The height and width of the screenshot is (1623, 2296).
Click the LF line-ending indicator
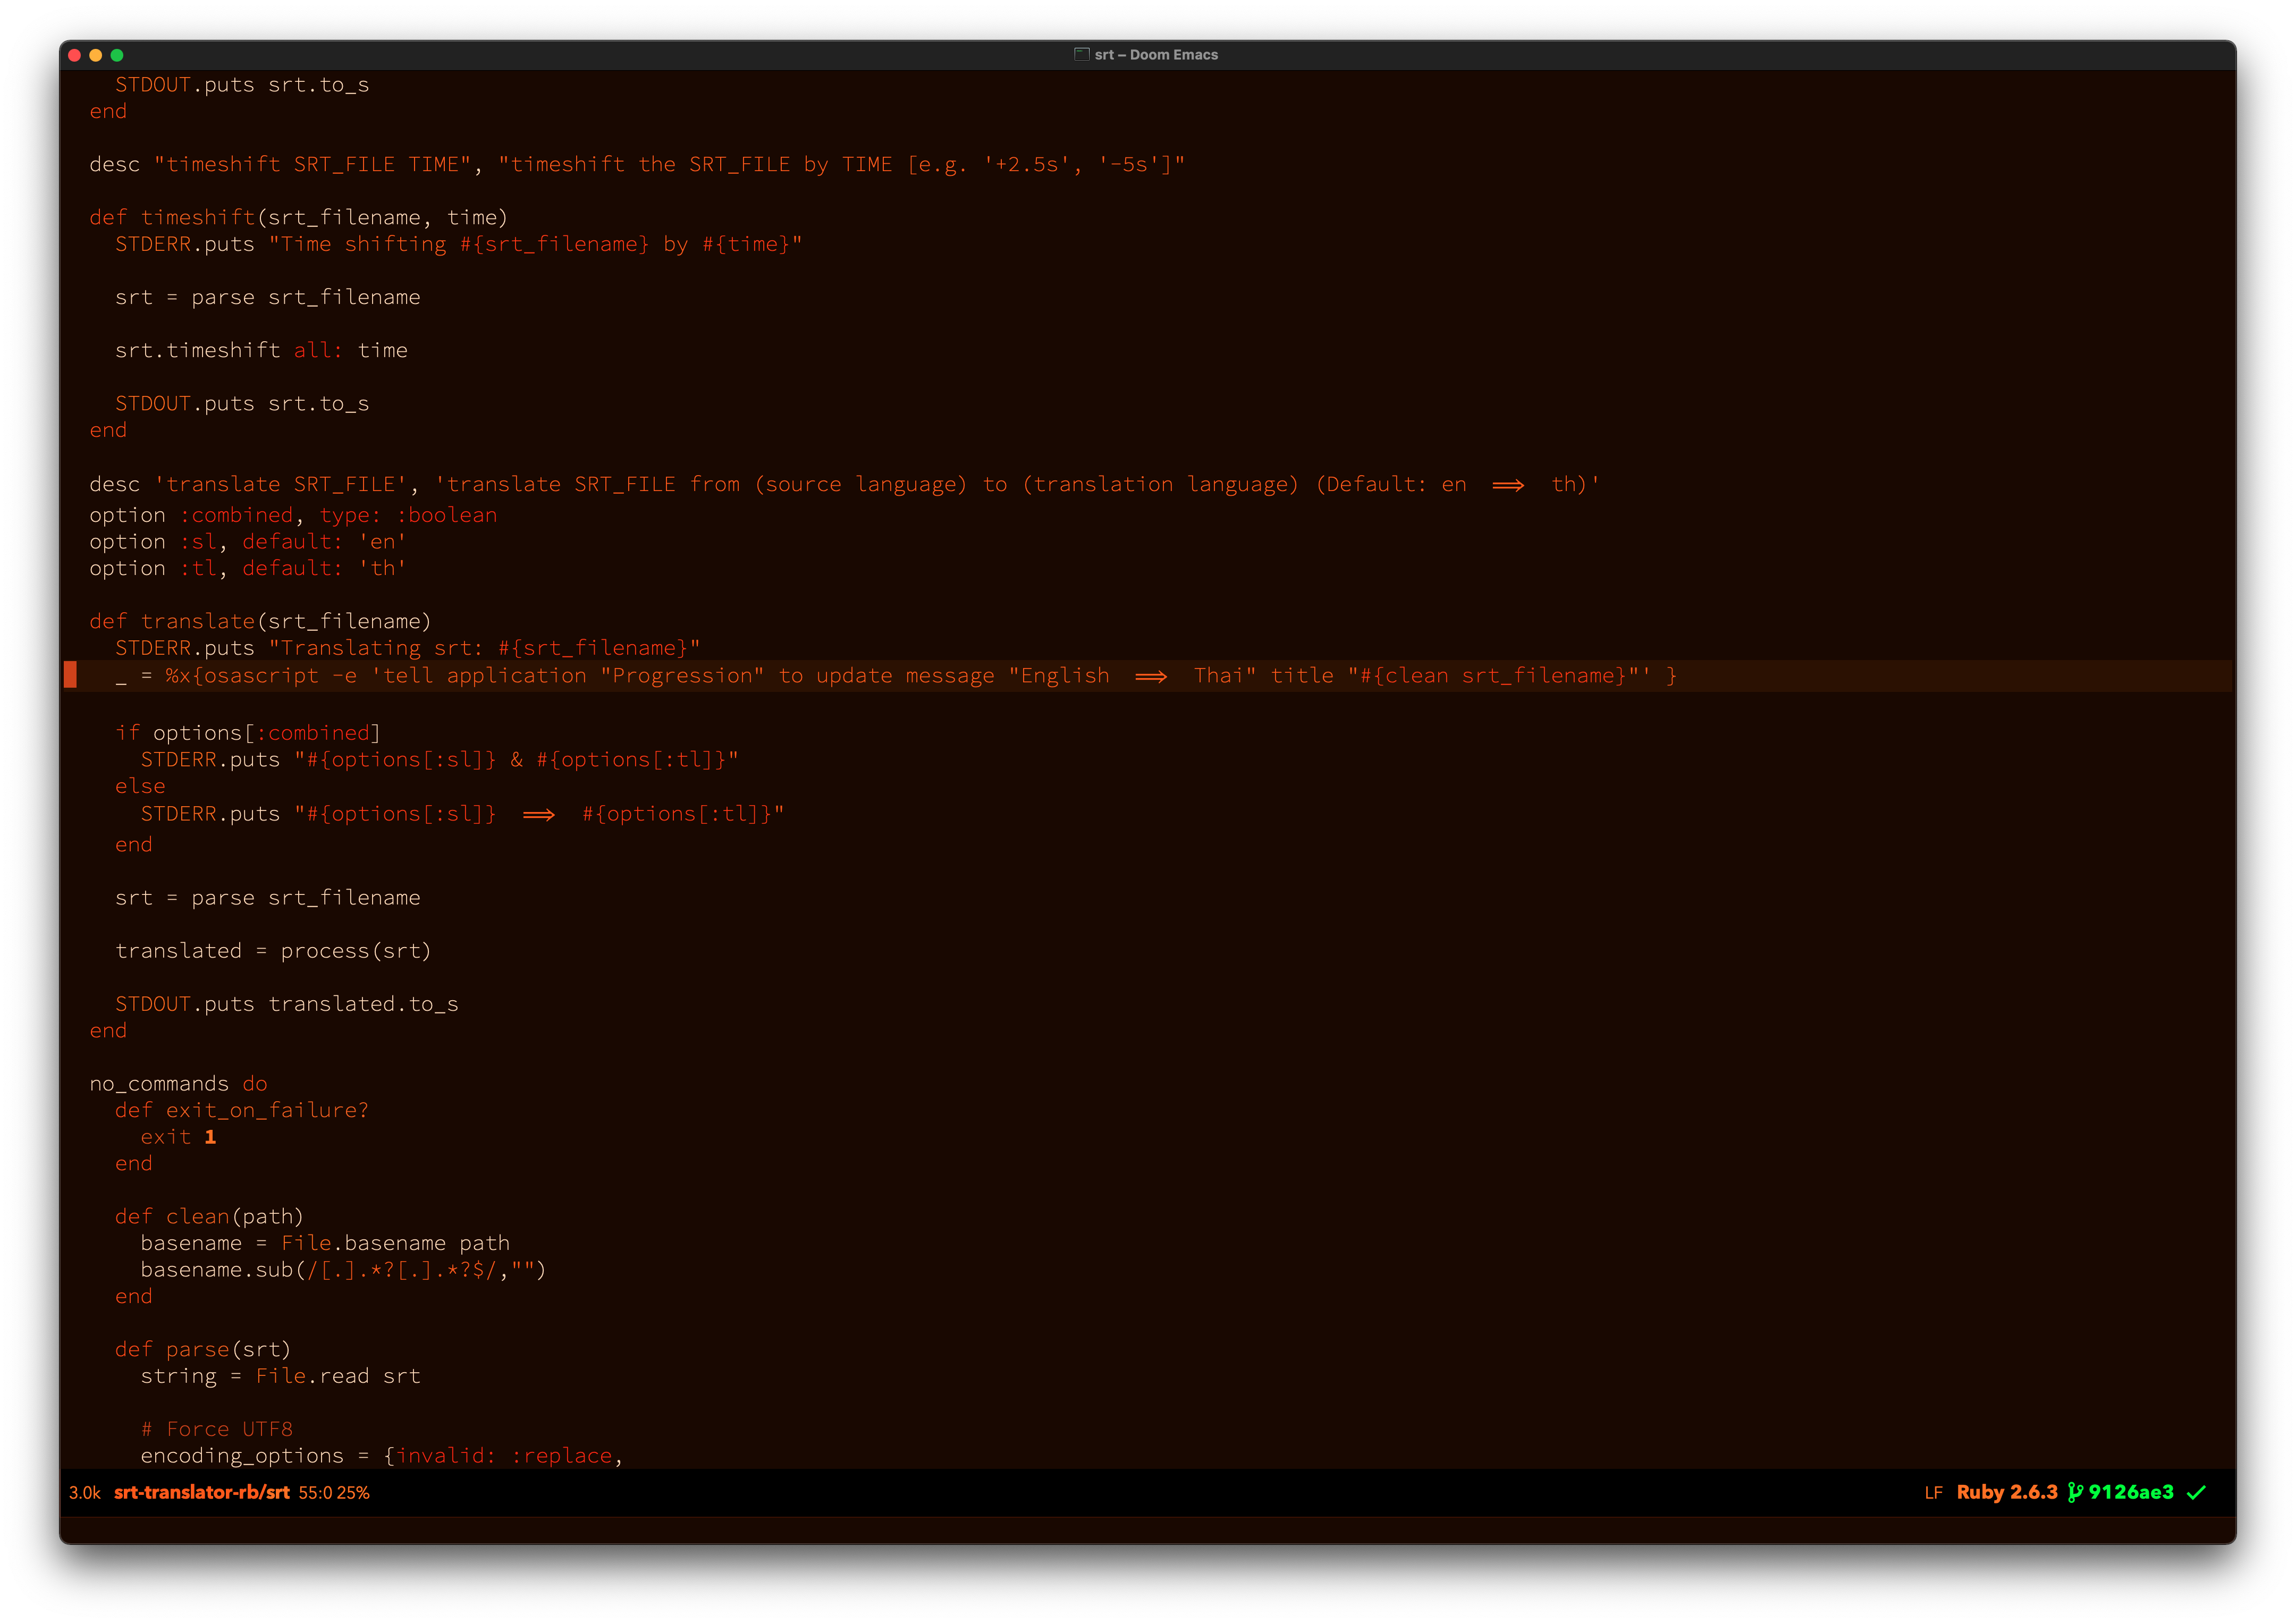point(1933,1492)
